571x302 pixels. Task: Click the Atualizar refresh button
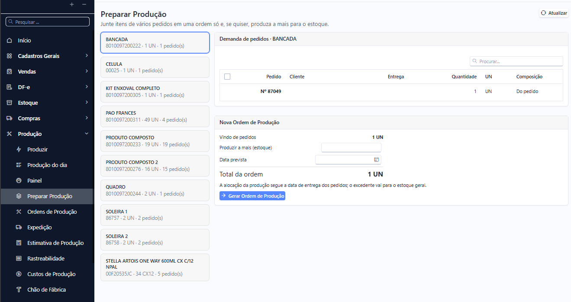point(554,13)
